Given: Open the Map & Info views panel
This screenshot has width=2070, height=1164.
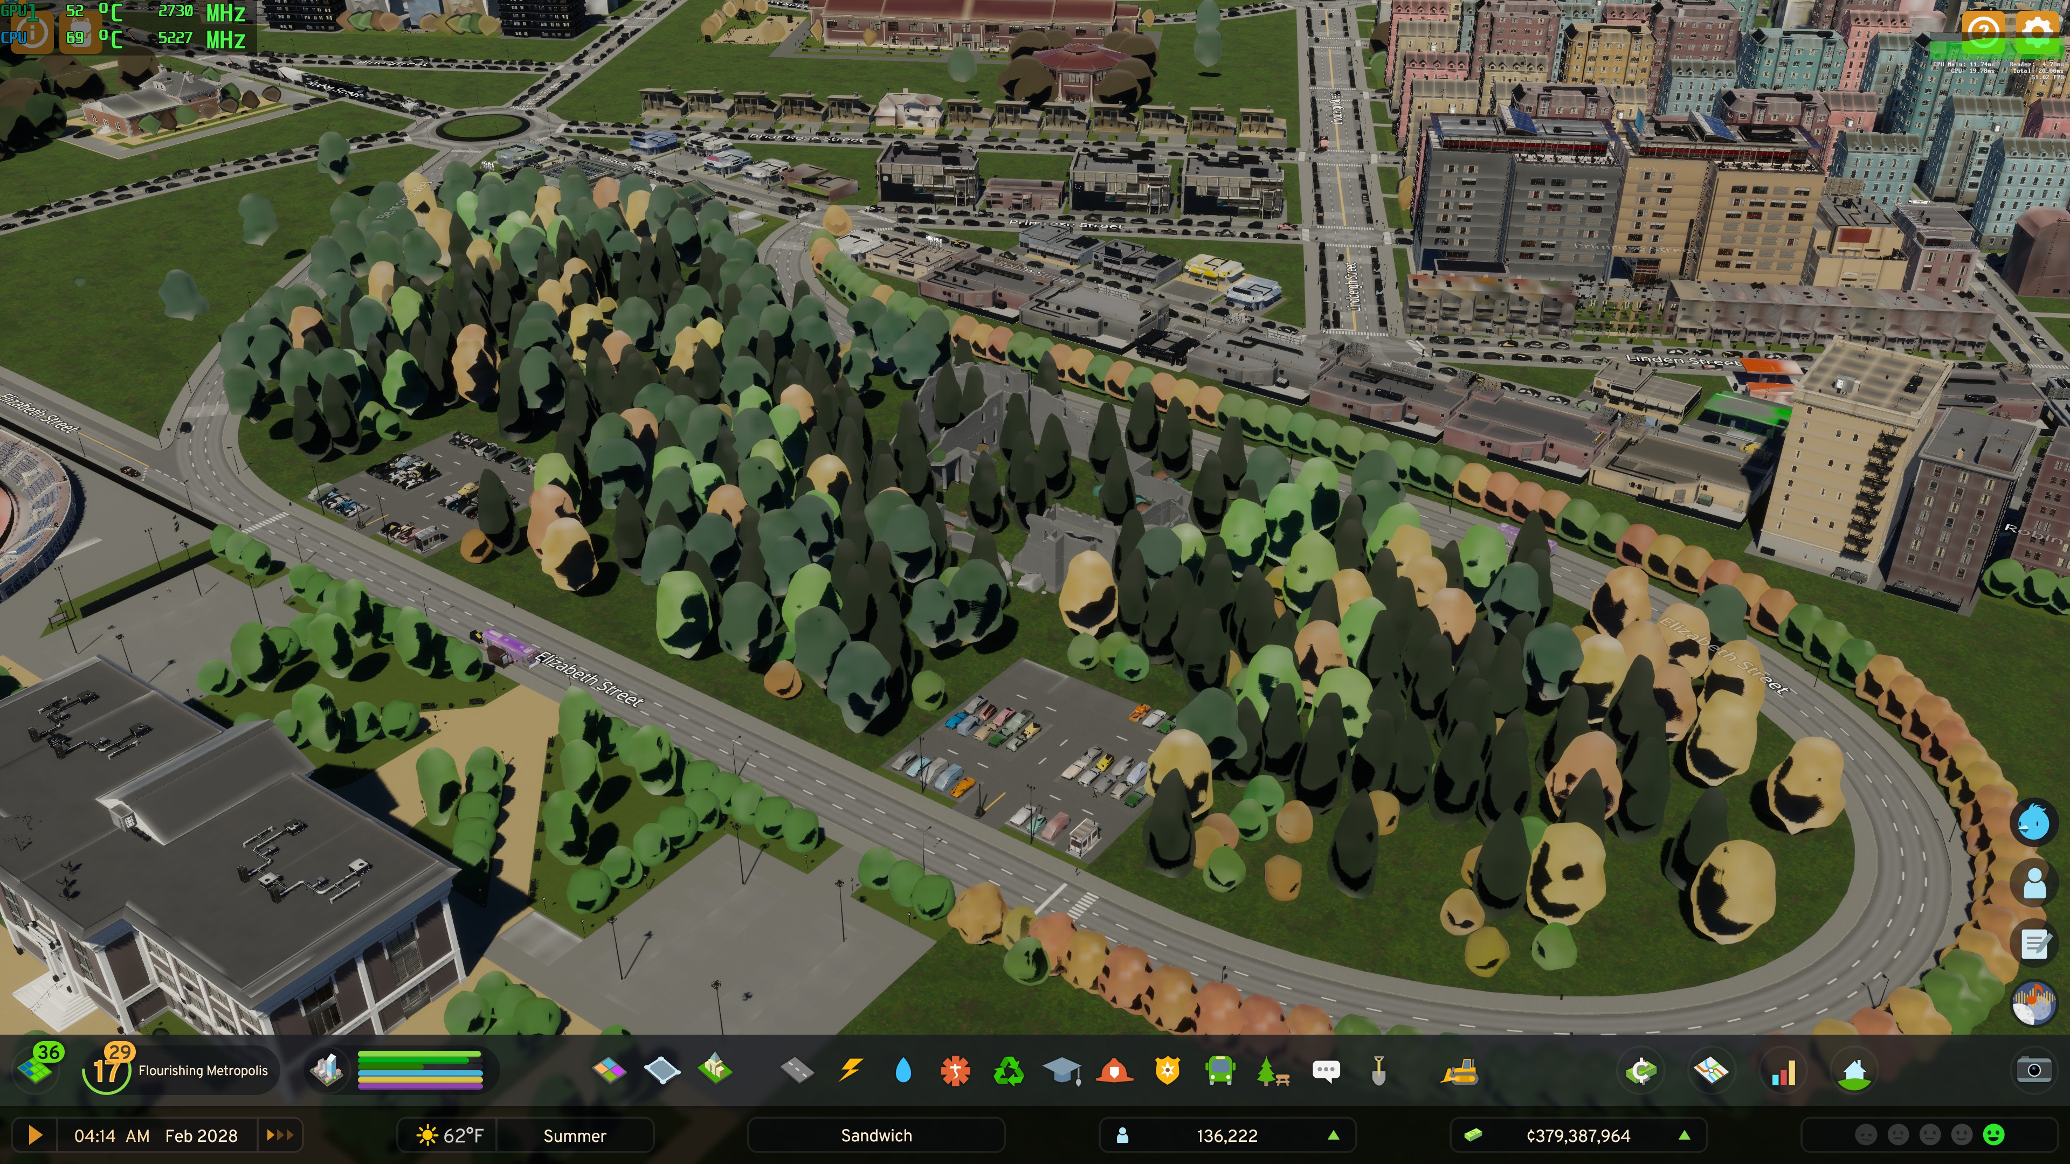Looking at the screenshot, I should pyautogui.click(x=1711, y=1070).
